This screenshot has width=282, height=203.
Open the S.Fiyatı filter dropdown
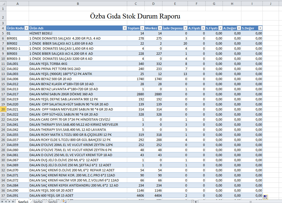220,28
